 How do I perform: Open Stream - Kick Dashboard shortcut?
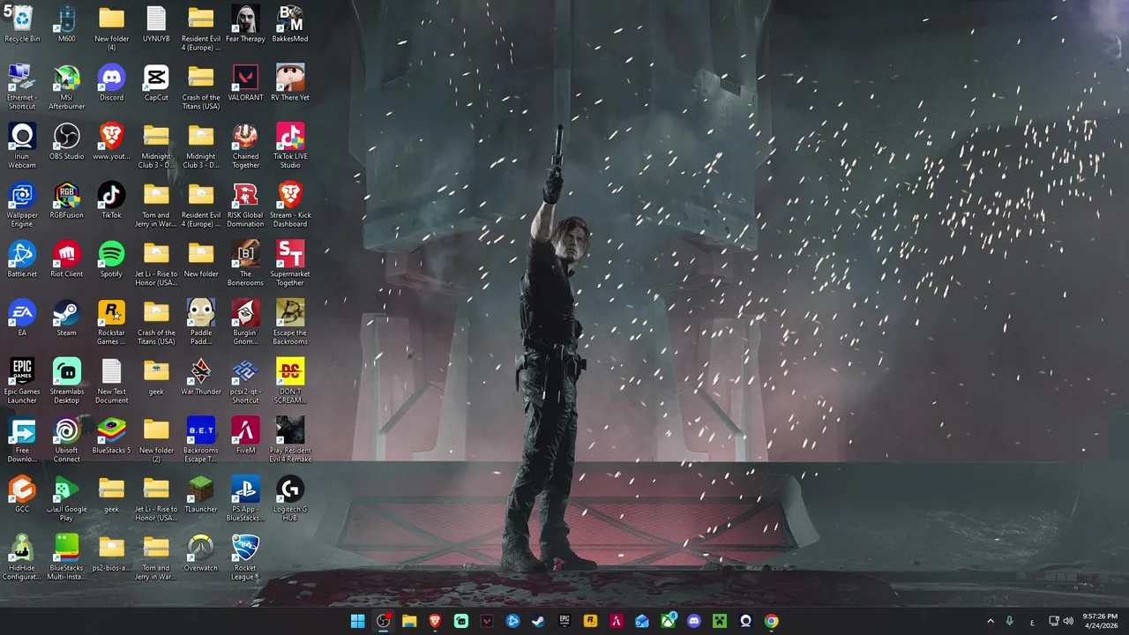pyautogui.click(x=290, y=205)
